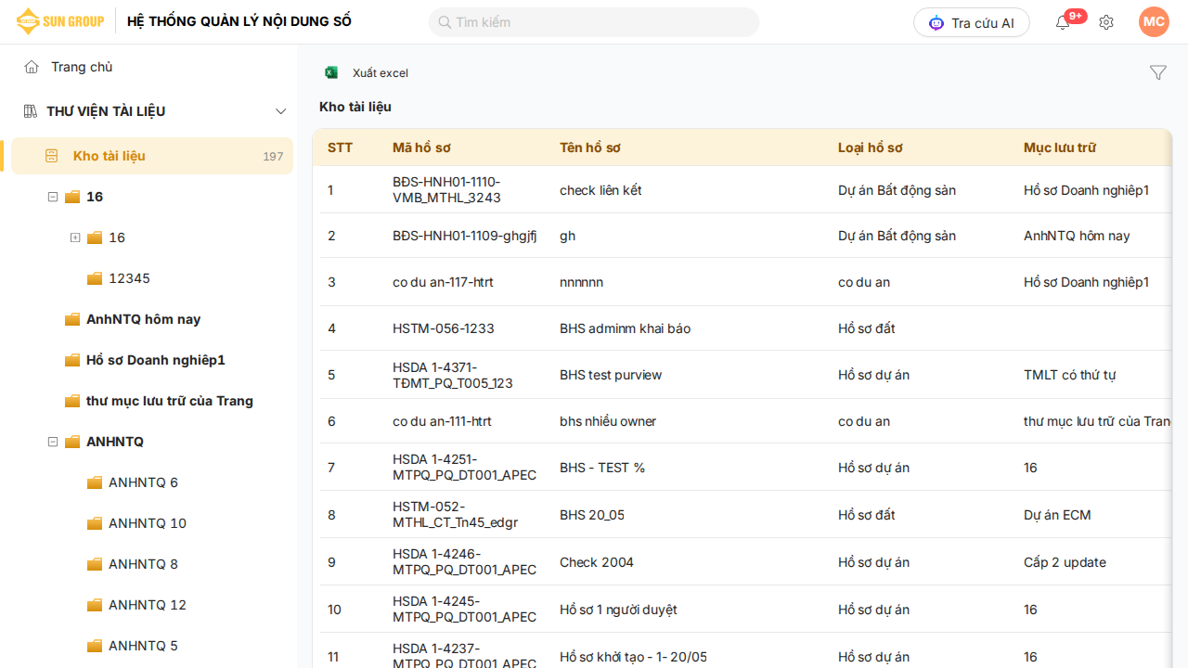Screen dimensions: 1188x668
Task: Click folder icon of ANHNTQ 5
Action: point(94,646)
